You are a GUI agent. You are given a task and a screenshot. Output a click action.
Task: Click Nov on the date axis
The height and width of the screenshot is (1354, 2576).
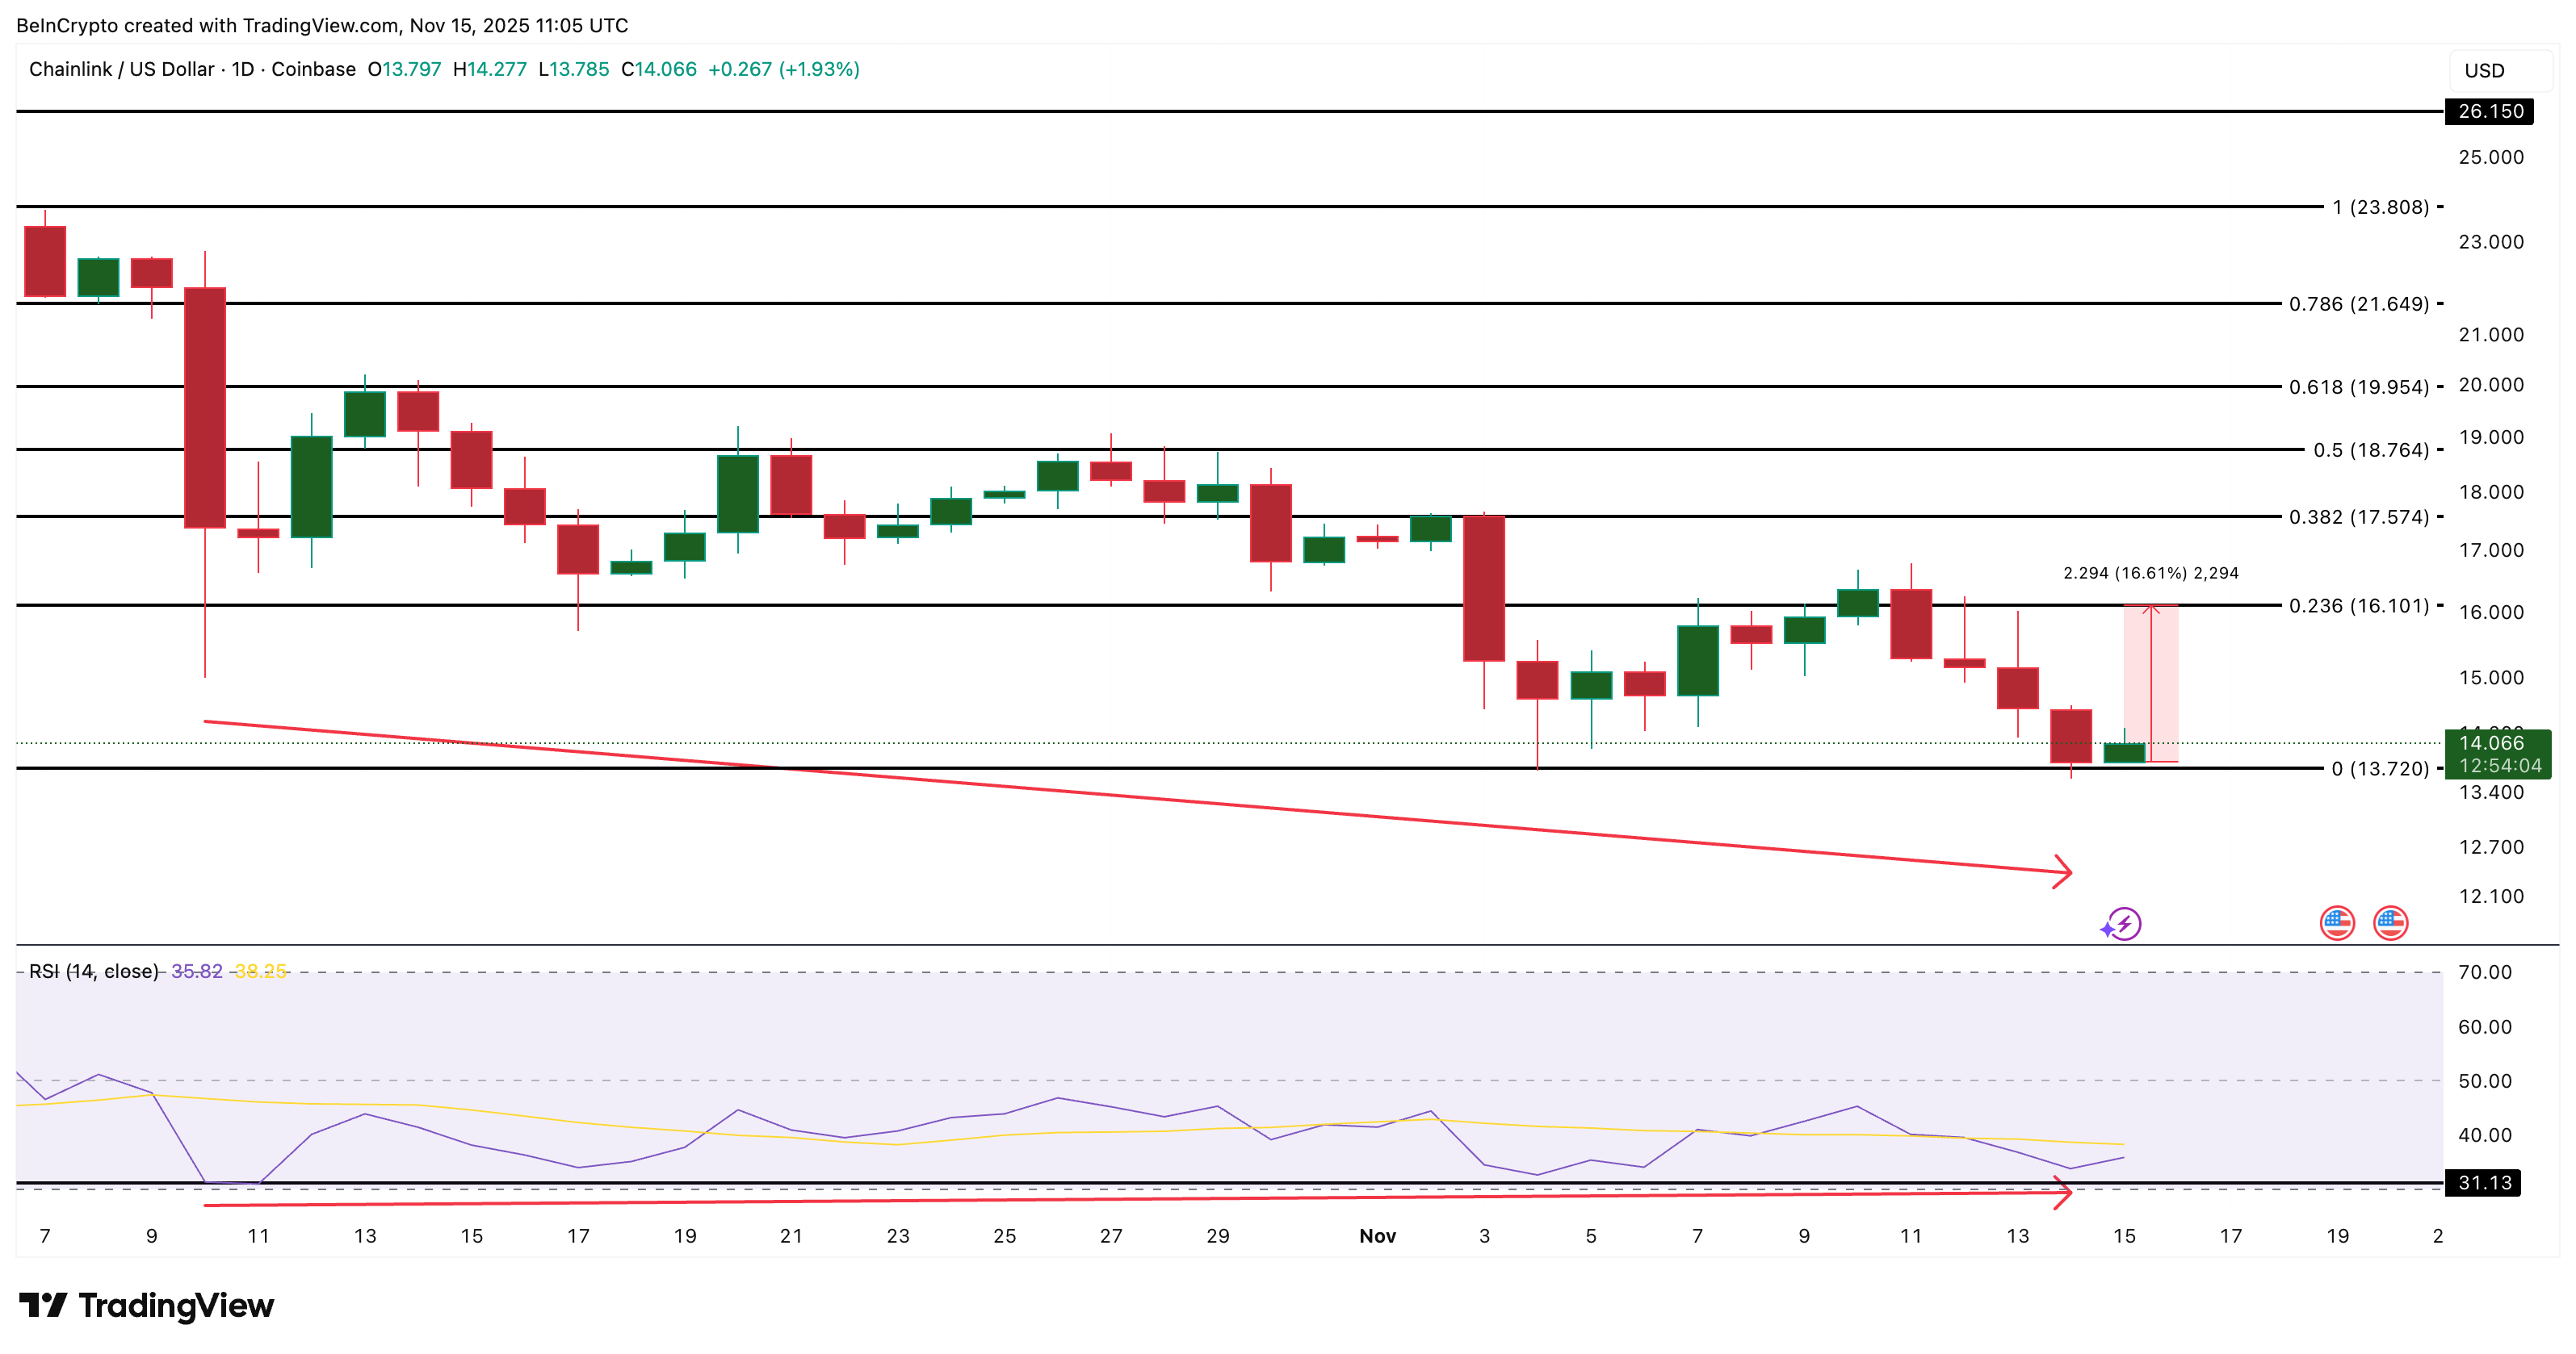tap(1378, 1235)
